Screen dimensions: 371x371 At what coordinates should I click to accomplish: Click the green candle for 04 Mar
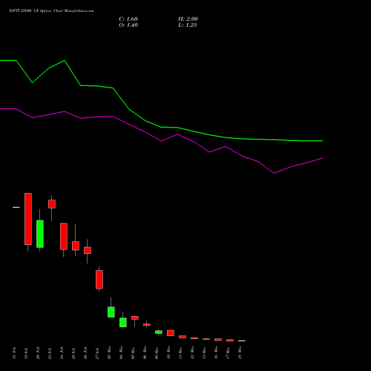pos(123,322)
